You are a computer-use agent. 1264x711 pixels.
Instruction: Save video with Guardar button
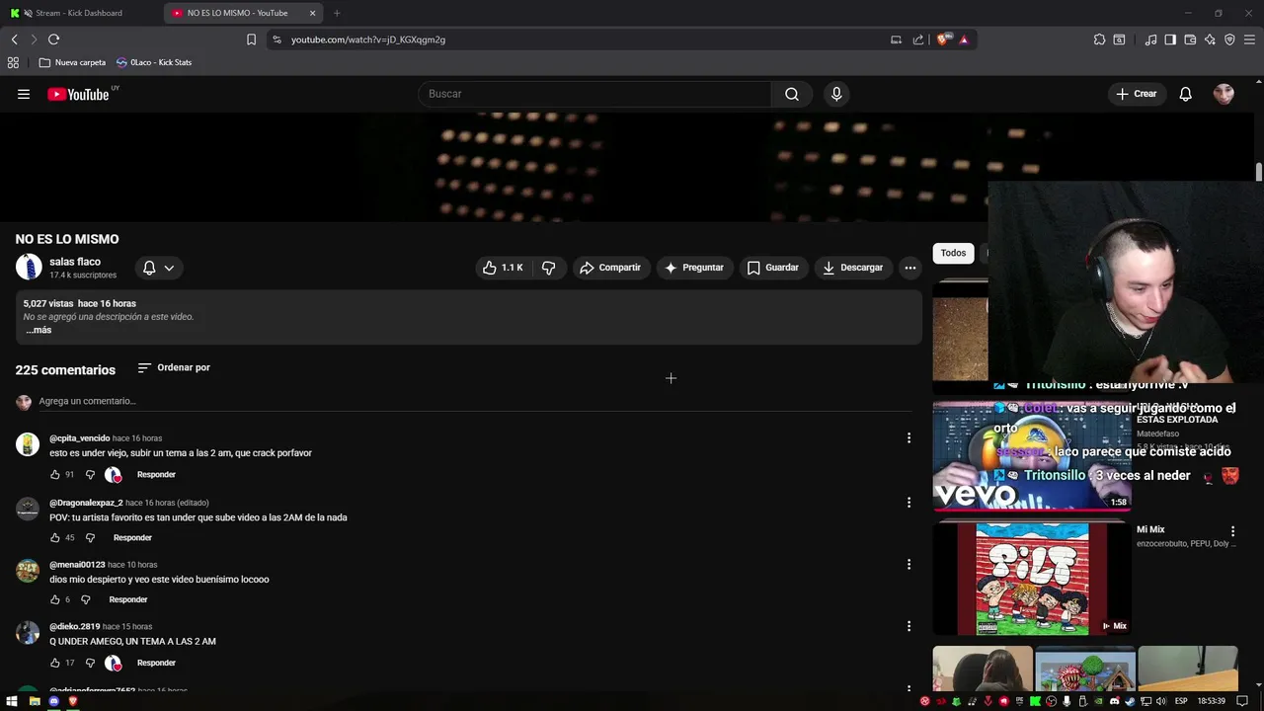click(773, 268)
